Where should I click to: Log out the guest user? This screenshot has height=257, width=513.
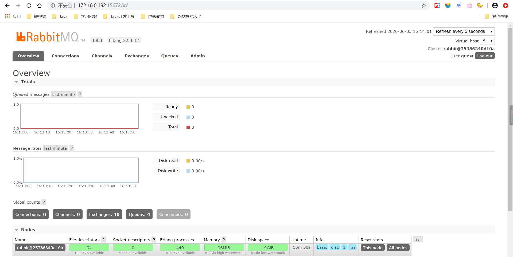485,56
